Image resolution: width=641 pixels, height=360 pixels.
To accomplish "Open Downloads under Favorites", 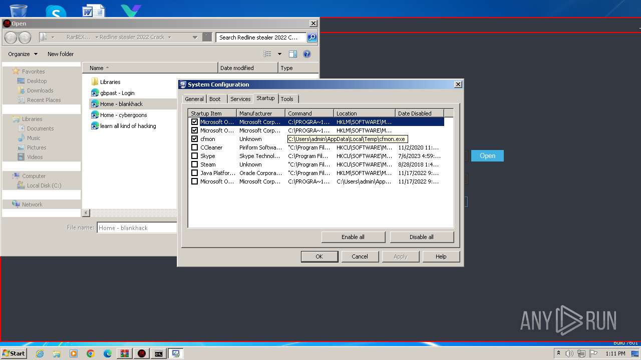I will (40, 90).
